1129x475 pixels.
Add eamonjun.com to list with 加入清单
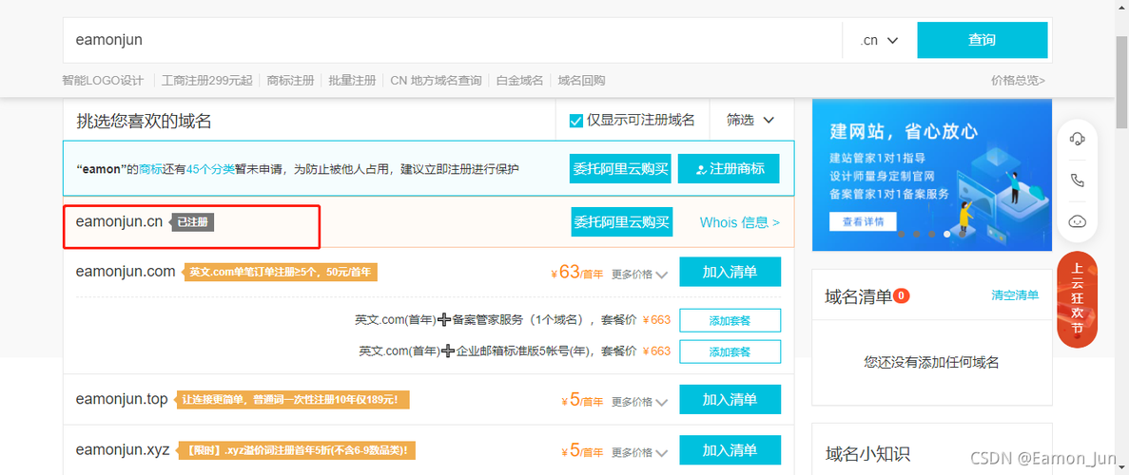[730, 272]
